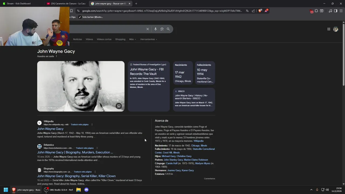The height and width of the screenshot is (194, 345).
Task: Switch to OBS Studio in the taskbar
Action: coord(58,190)
